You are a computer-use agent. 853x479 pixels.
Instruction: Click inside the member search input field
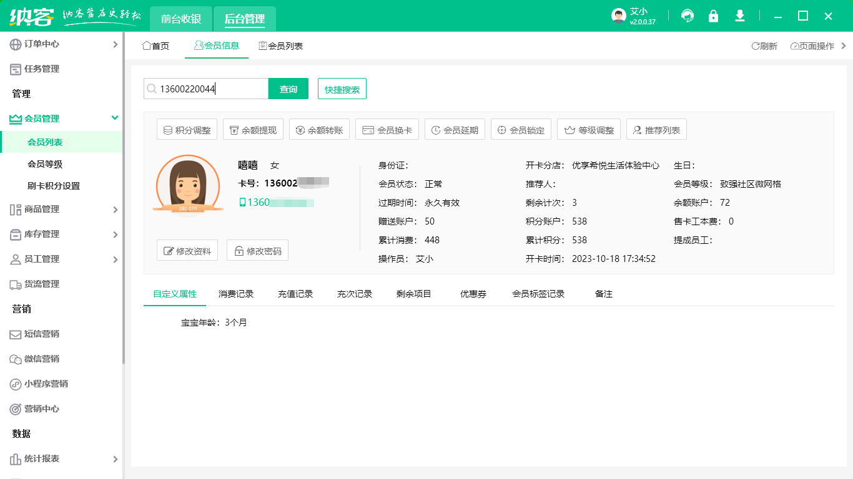206,88
